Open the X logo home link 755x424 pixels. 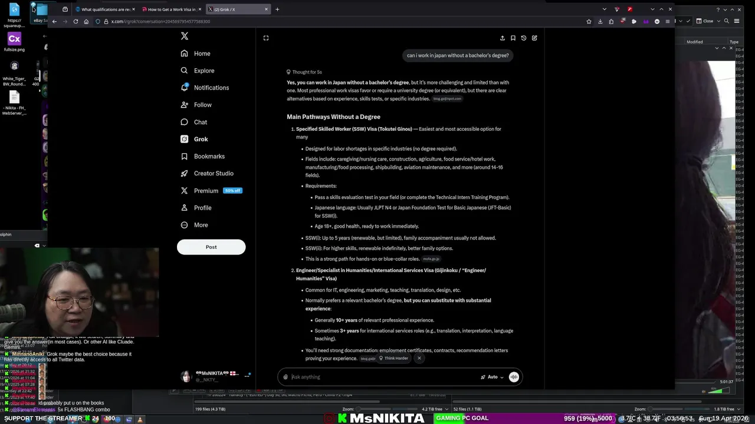pos(185,36)
